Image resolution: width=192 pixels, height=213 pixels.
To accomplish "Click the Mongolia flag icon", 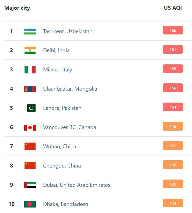I will (x=30, y=89).
